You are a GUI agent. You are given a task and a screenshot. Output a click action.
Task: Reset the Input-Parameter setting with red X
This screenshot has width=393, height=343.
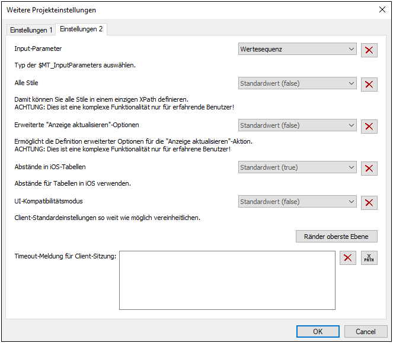369,50
